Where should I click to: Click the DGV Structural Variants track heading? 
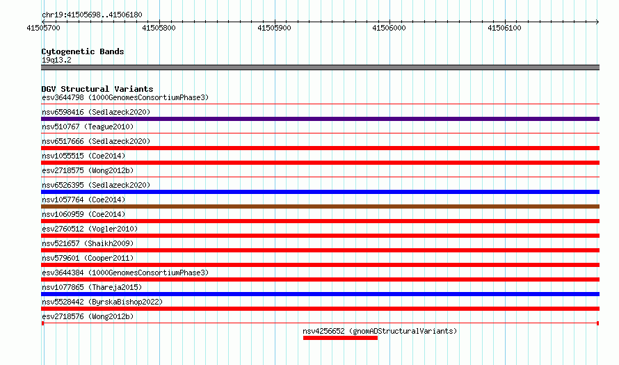[97, 89]
